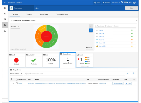Viewport: 141px width, 103px height.
Task: Click the Risk widget header icon
Action: coord(44,55)
